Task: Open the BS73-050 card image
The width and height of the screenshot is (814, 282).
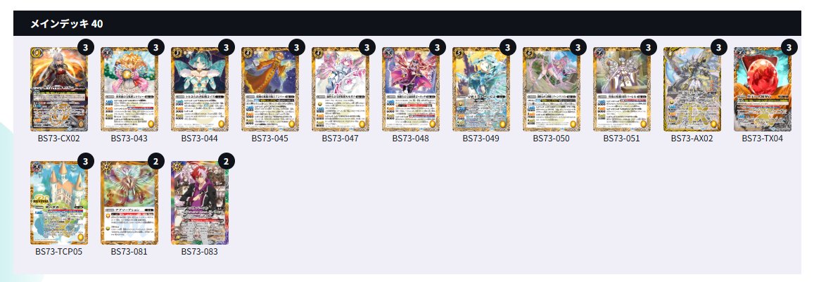Action: [552, 89]
